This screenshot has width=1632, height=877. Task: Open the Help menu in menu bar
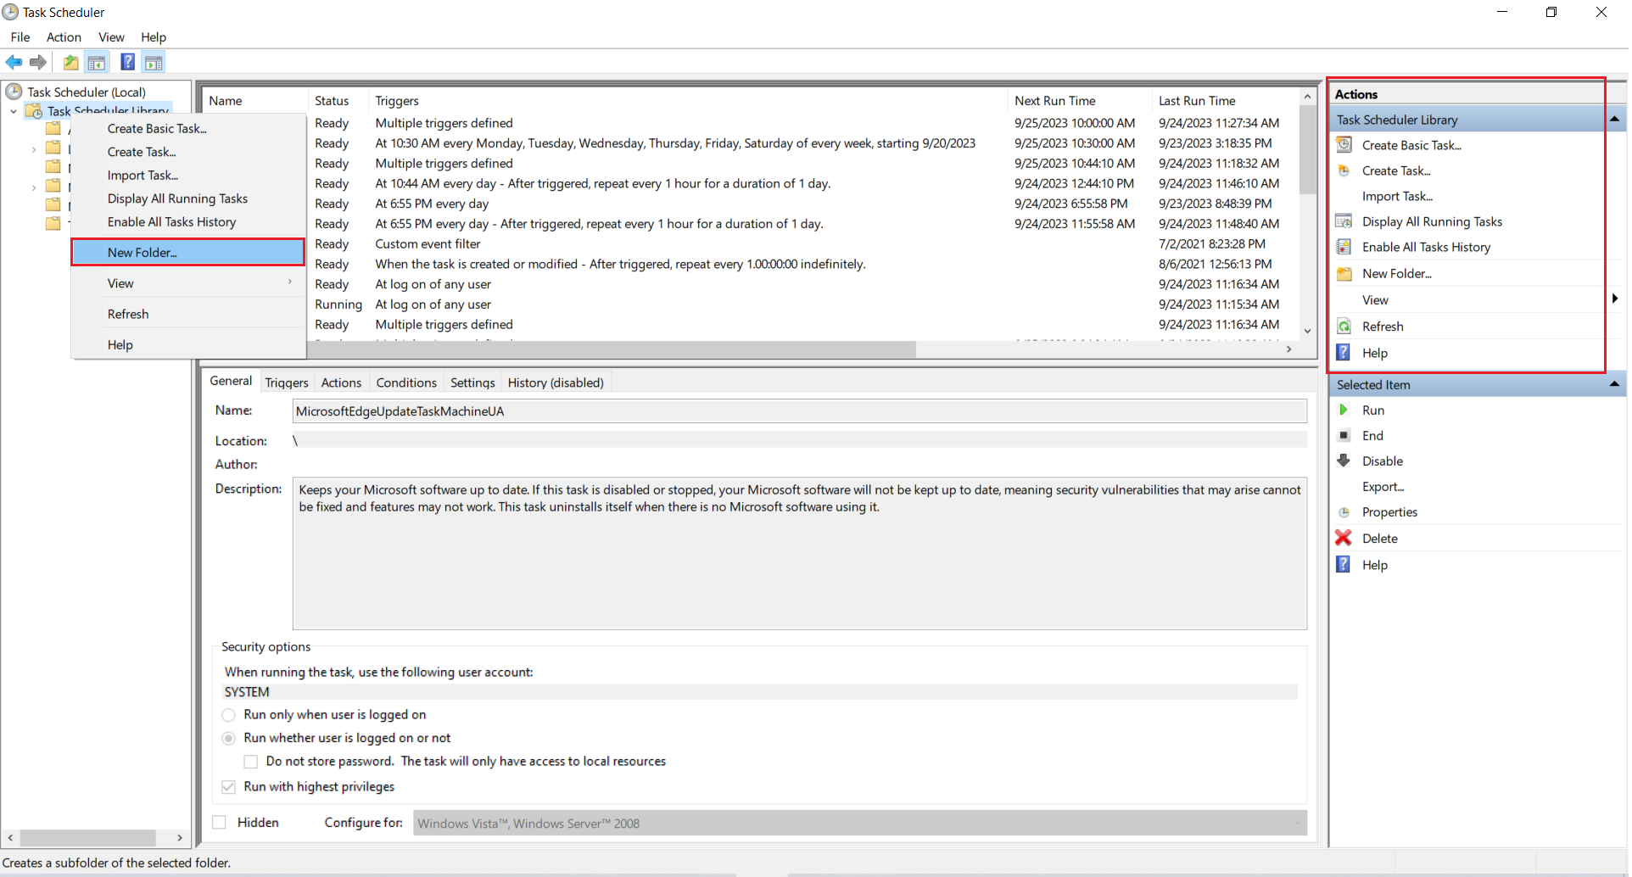[x=154, y=36]
